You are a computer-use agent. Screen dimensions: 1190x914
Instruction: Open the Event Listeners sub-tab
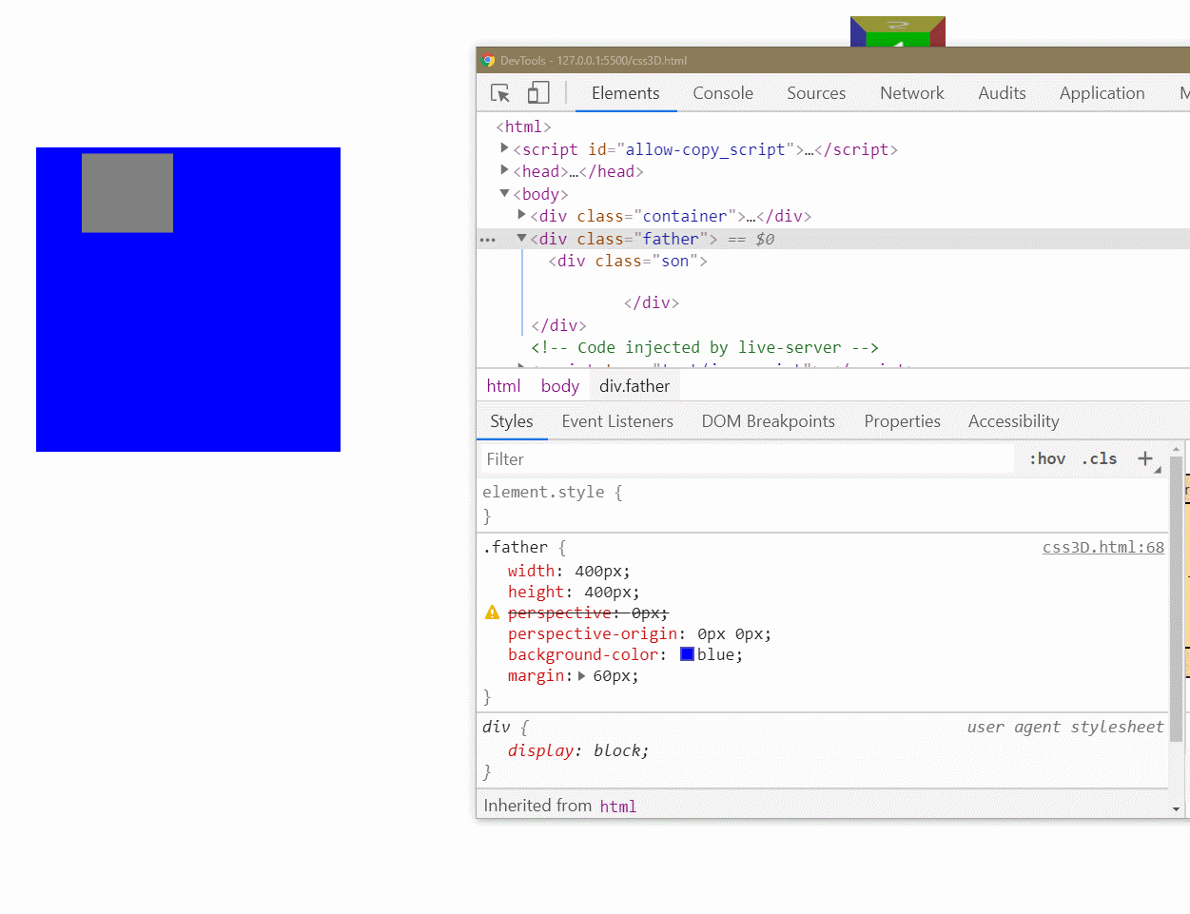click(617, 421)
